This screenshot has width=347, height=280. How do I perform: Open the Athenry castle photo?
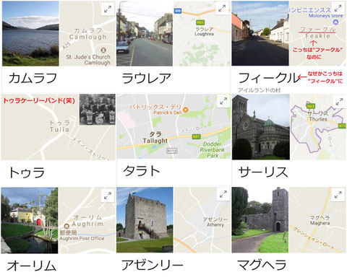pyautogui.click(x=145, y=220)
